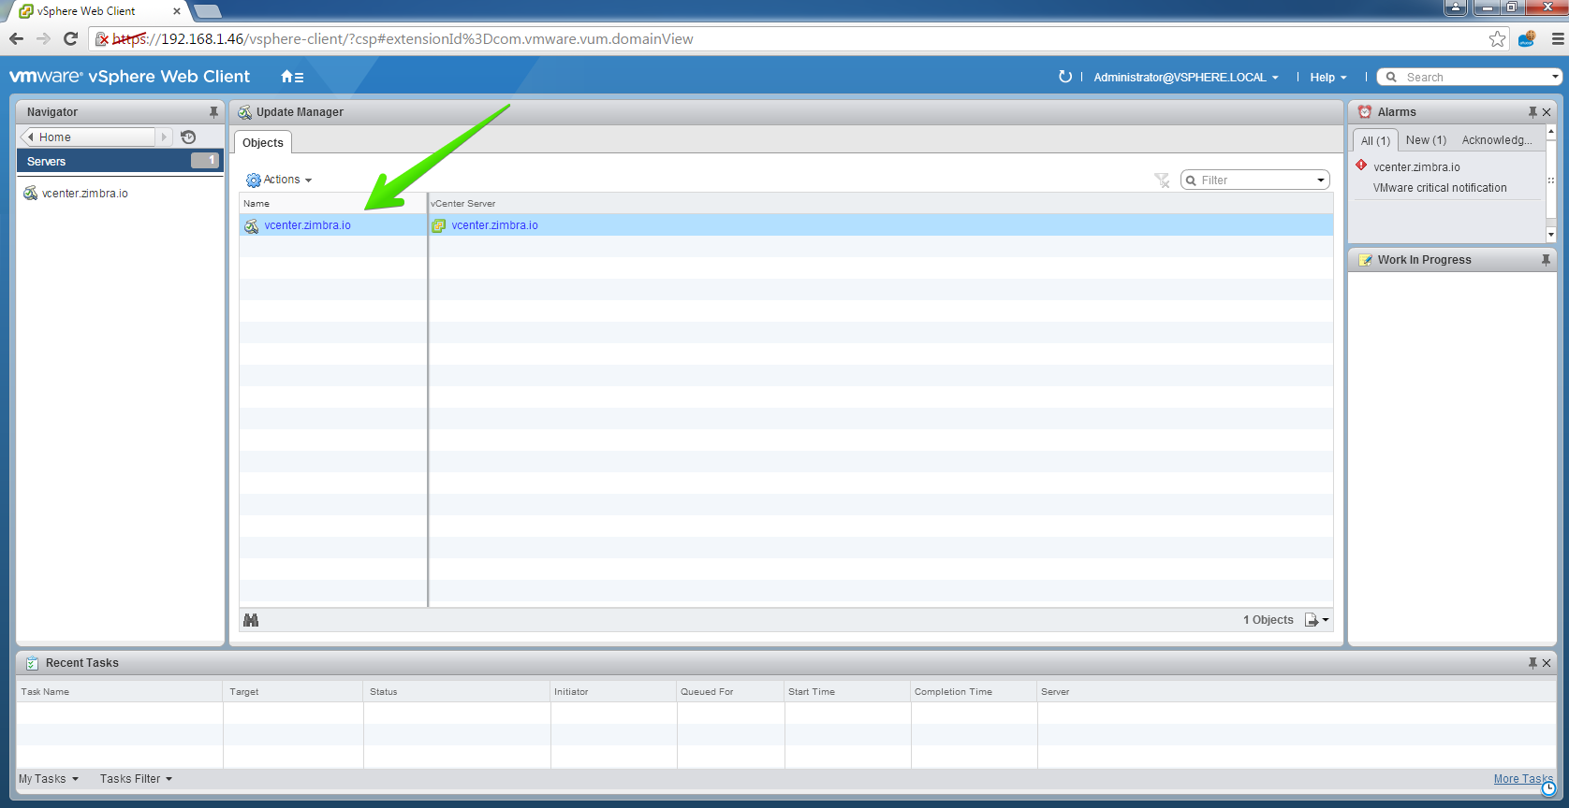
Task: Close the Alarms panel
Action: coord(1547,112)
